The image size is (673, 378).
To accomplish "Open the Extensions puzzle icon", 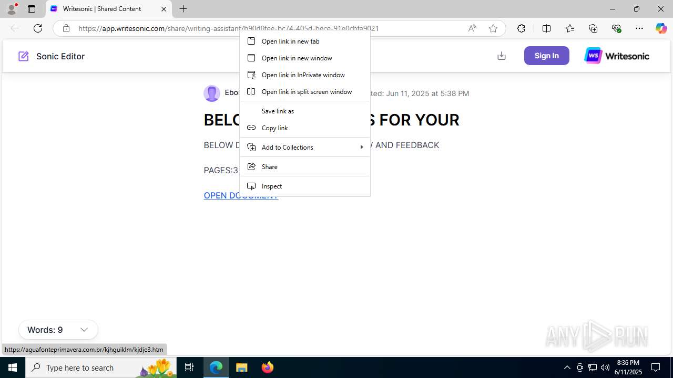I will pyautogui.click(x=521, y=28).
